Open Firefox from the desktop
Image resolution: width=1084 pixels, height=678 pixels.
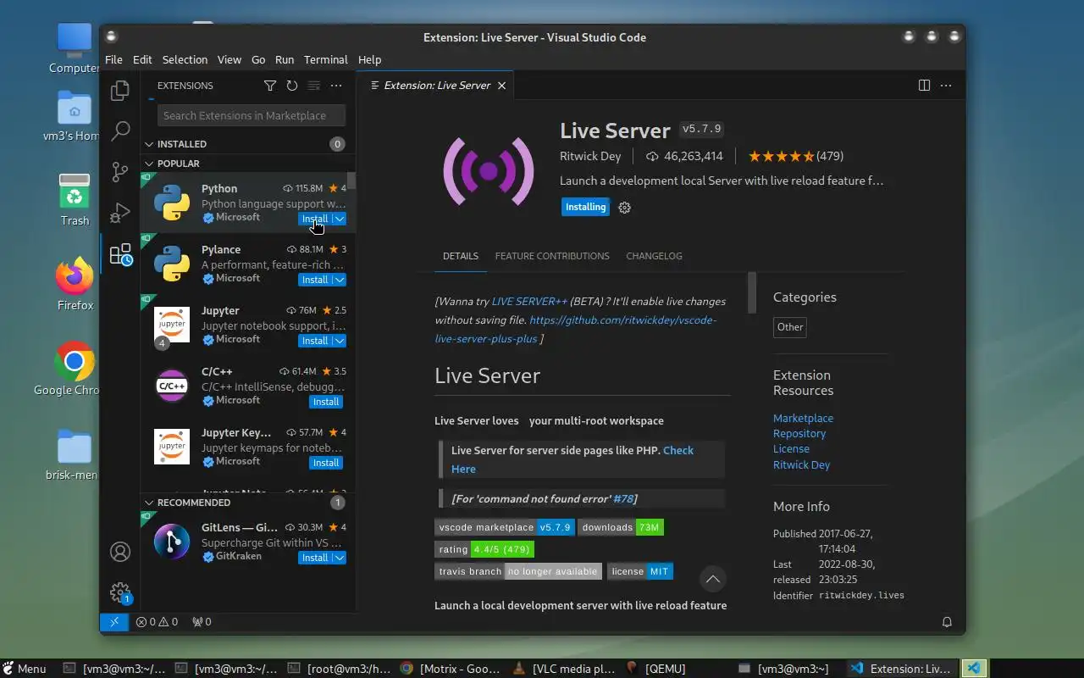pos(75,284)
